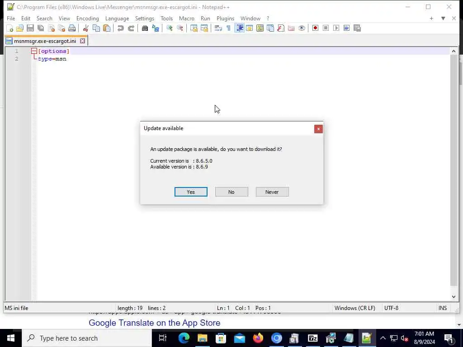The width and height of the screenshot is (463, 347).
Task: Open Find with the binoculars icon
Action: [x=145, y=28]
